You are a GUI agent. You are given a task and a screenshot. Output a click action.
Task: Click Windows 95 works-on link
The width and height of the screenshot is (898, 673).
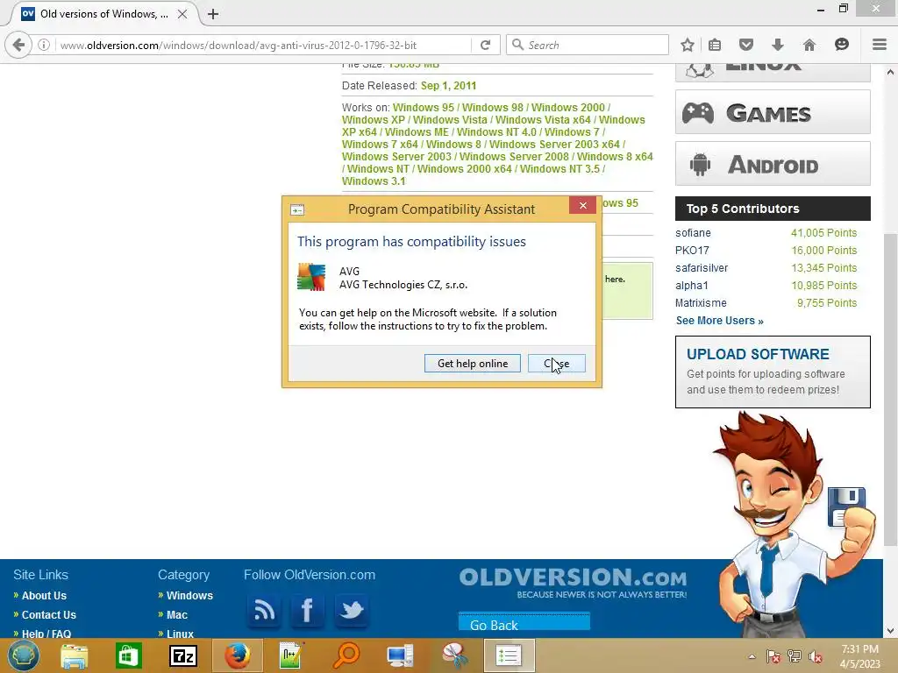click(424, 108)
